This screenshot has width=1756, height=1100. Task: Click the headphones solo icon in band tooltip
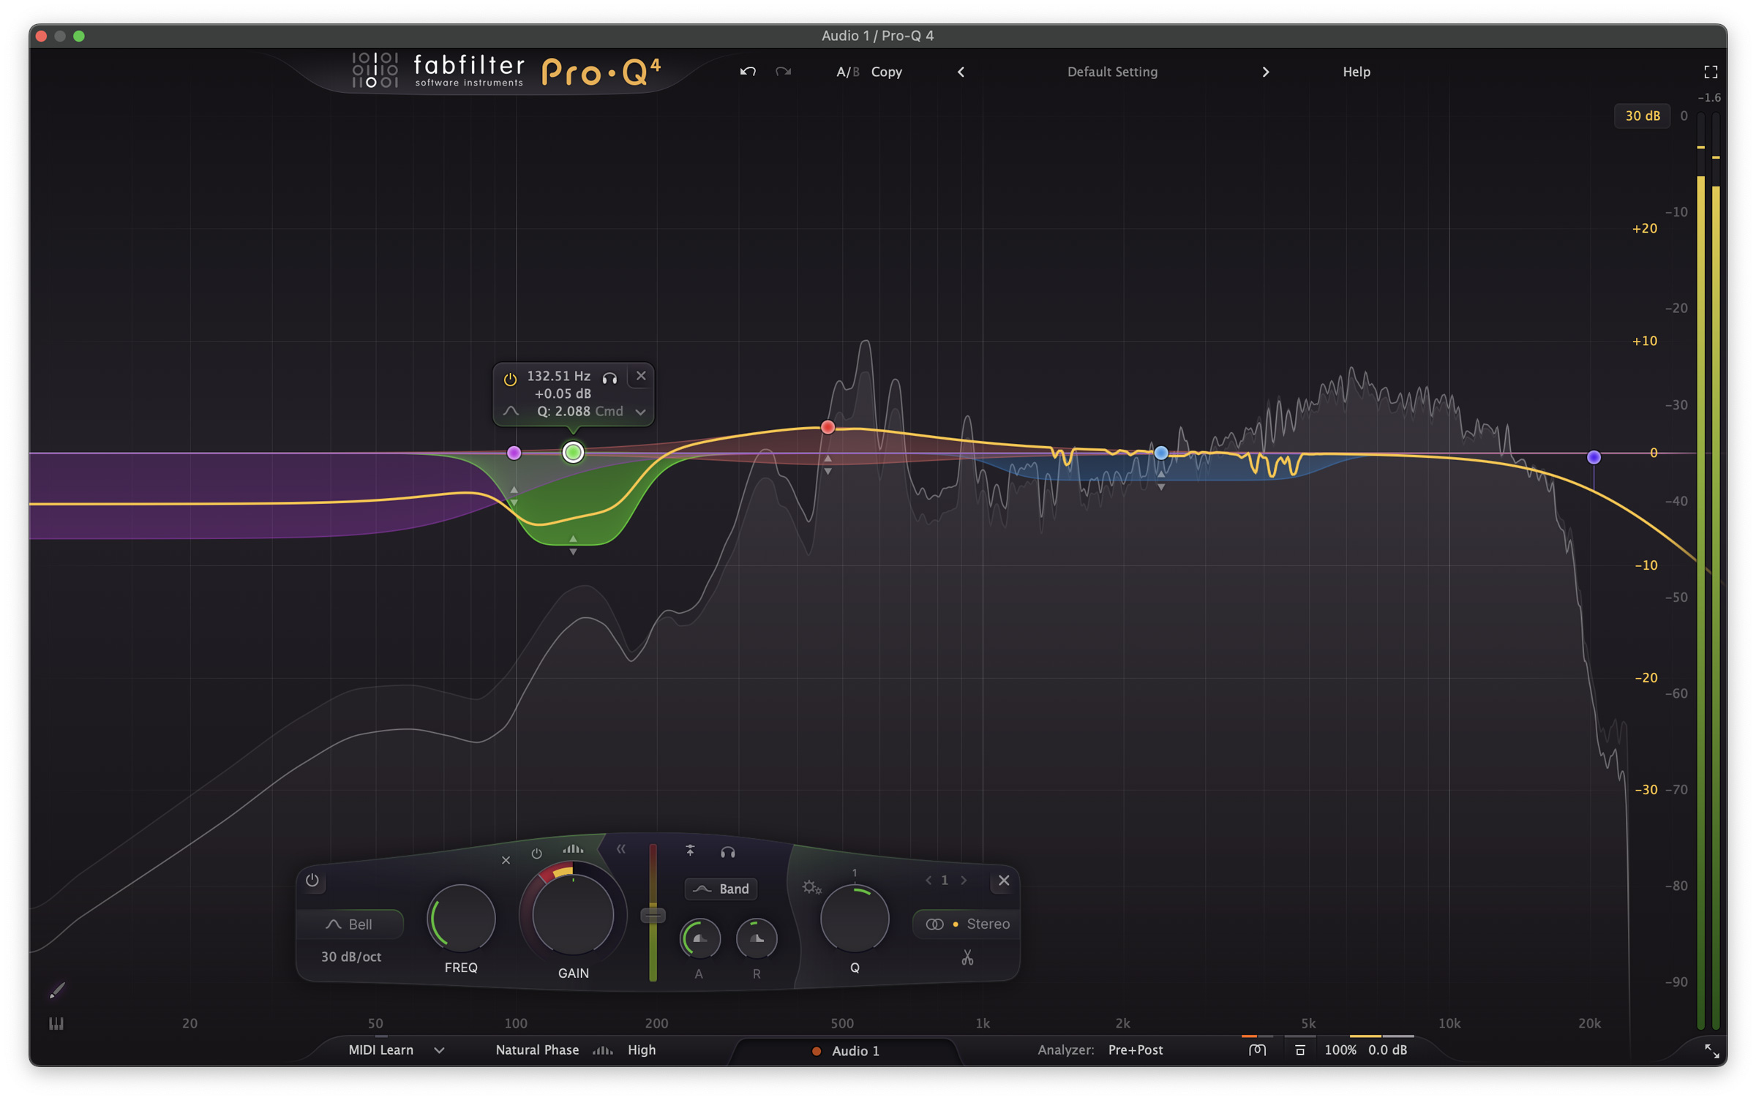click(609, 377)
